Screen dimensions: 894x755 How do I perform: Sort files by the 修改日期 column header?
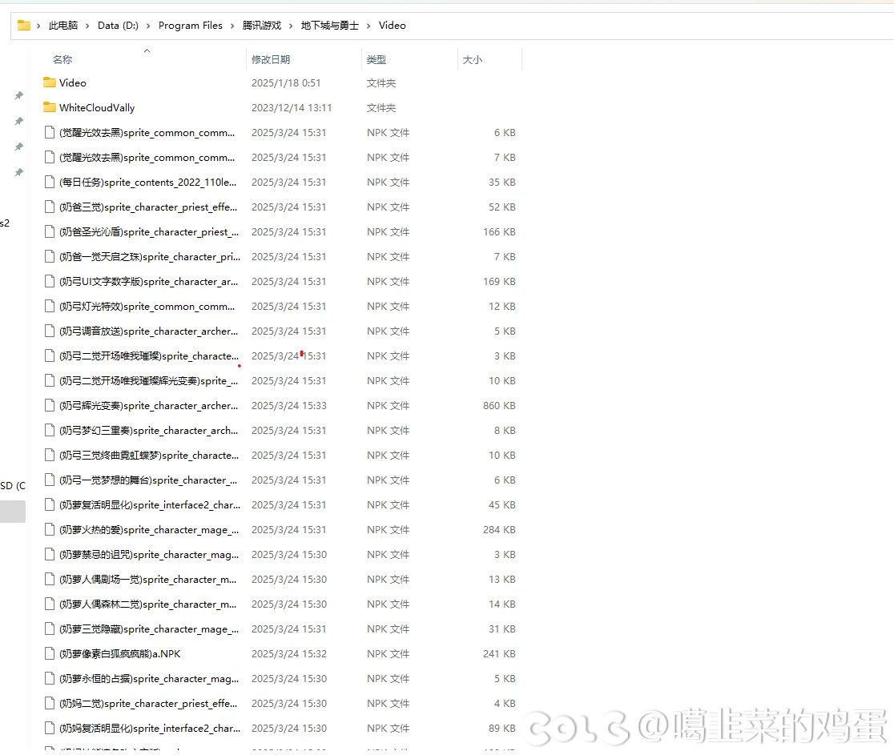(x=271, y=59)
